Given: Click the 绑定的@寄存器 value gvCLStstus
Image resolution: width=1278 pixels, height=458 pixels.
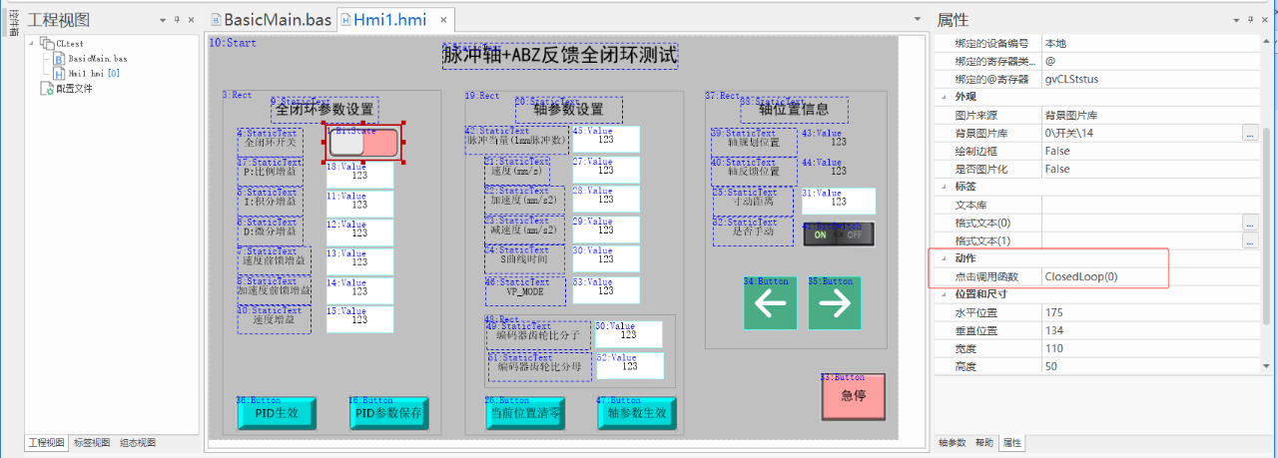Looking at the screenshot, I should click(1150, 79).
